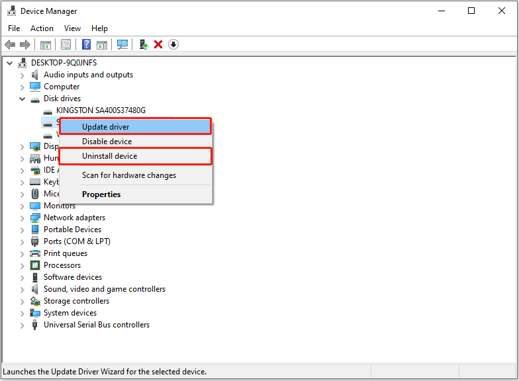The image size is (519, 381).
Task: Collapse the Disk drives chevron
Action: pos(23,99)
